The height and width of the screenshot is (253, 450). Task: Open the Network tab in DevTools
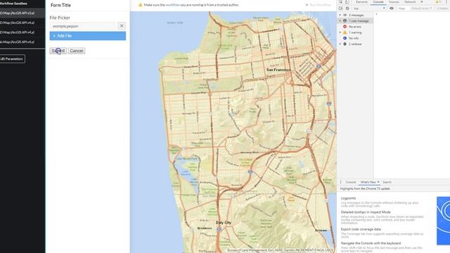click(410, 2)
